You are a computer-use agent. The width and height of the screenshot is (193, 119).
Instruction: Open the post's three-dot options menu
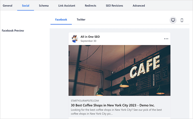pyautogui.click(x=166, y=39)
